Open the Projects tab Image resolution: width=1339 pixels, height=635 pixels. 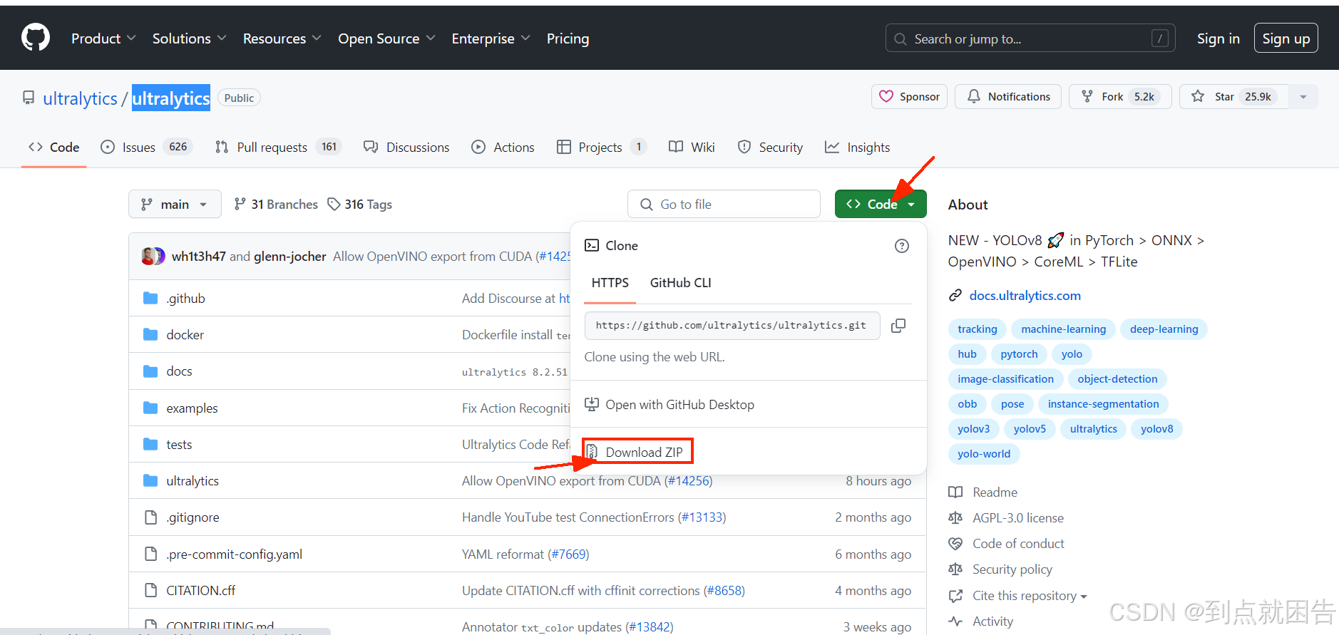pyautogui.click(x=601, y=148)
